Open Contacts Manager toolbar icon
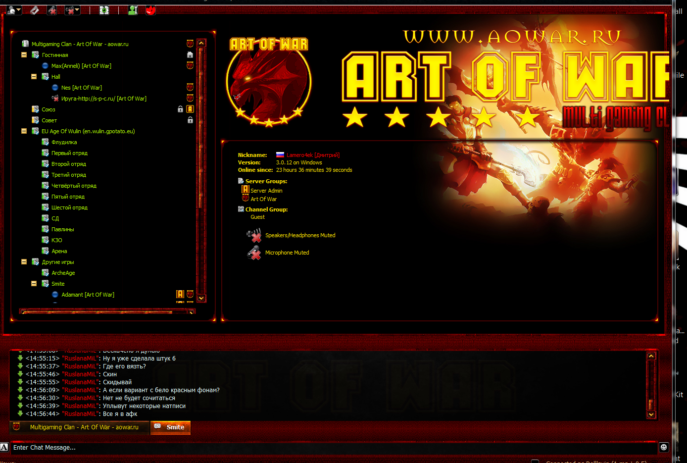 tap(133, 10)
